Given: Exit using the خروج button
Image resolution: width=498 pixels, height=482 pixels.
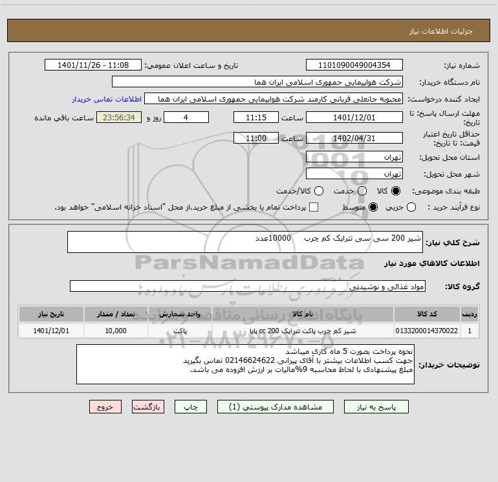Looking at the screenshot, I should [x=105, y=407].
